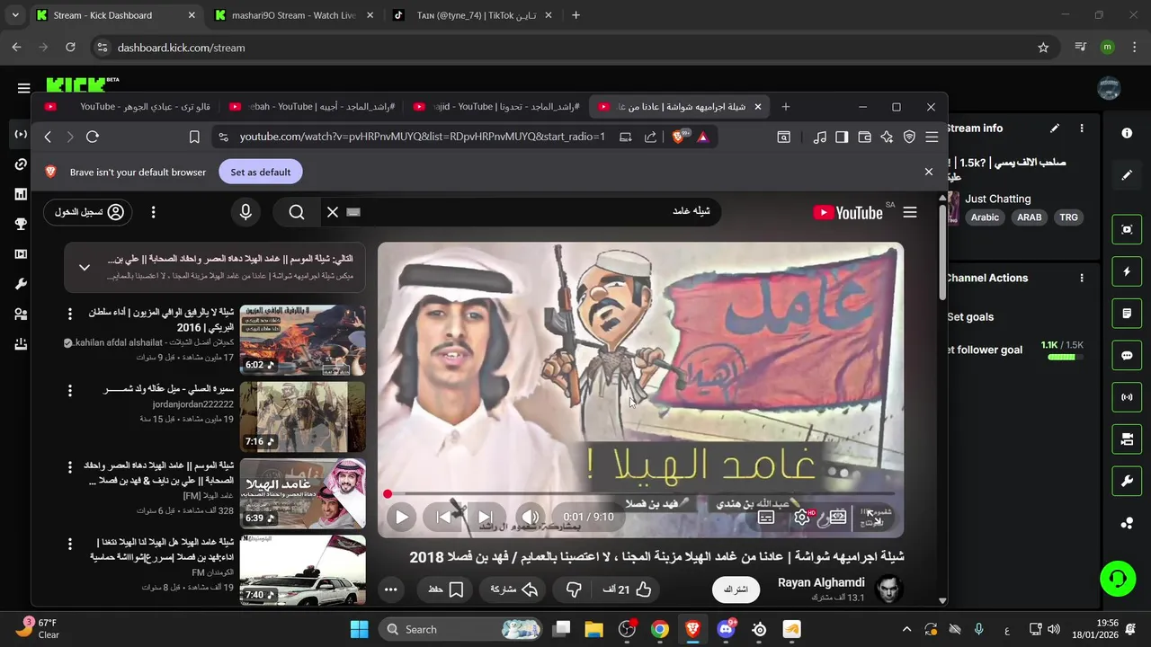1151x647 pixels.
Task: Clear the YouTube search box
Action: tap(333, 212)
